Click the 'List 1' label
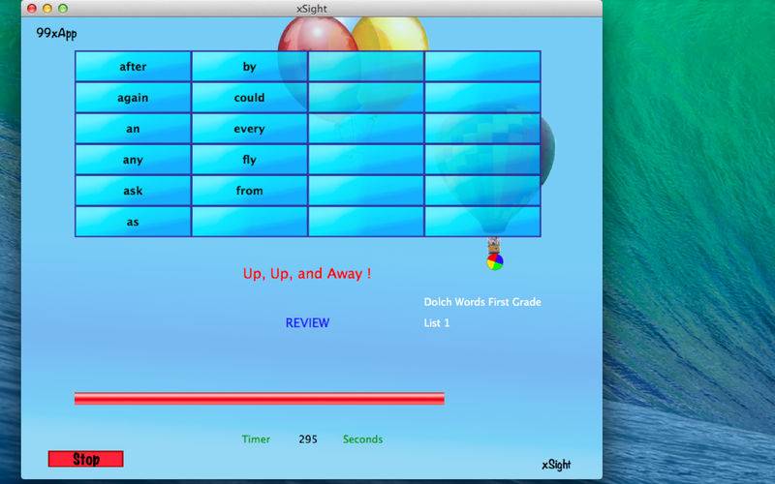Image resolution: width=775 pixels, height=484 pixels. 437,323
